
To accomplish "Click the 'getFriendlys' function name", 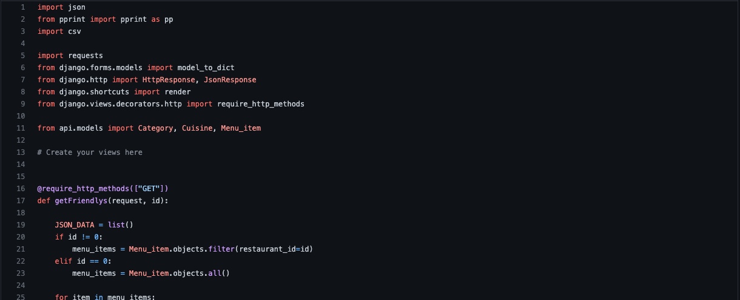I will pyautogui.click(x=86, y=201).
